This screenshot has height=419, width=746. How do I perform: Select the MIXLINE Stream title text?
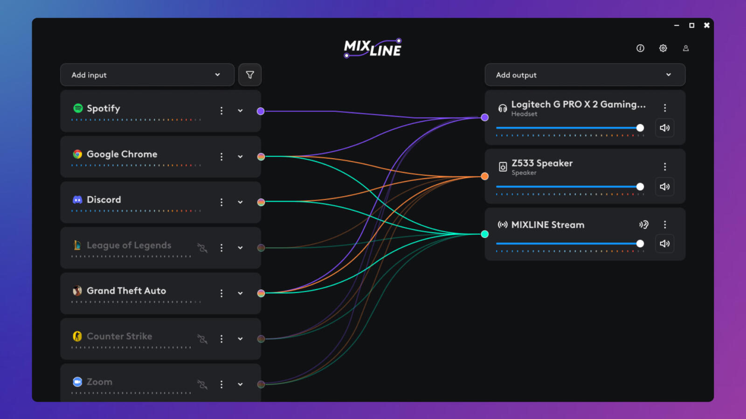point(548,224)
